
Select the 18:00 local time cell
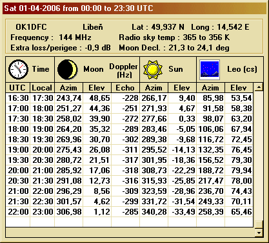click(43, 109)
